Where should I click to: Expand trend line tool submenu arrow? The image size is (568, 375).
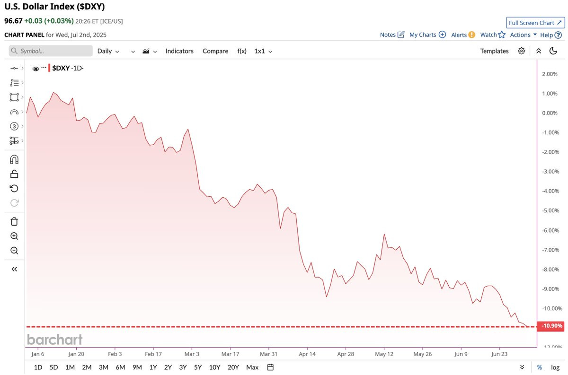[22, 69]
